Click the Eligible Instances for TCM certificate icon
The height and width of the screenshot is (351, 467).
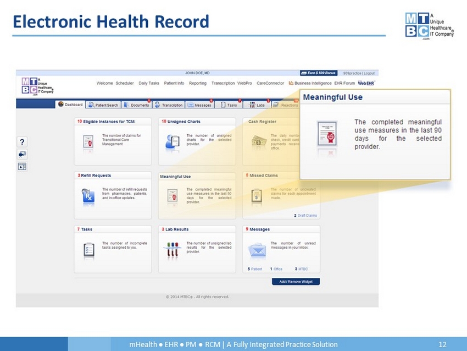pos(88,141)
